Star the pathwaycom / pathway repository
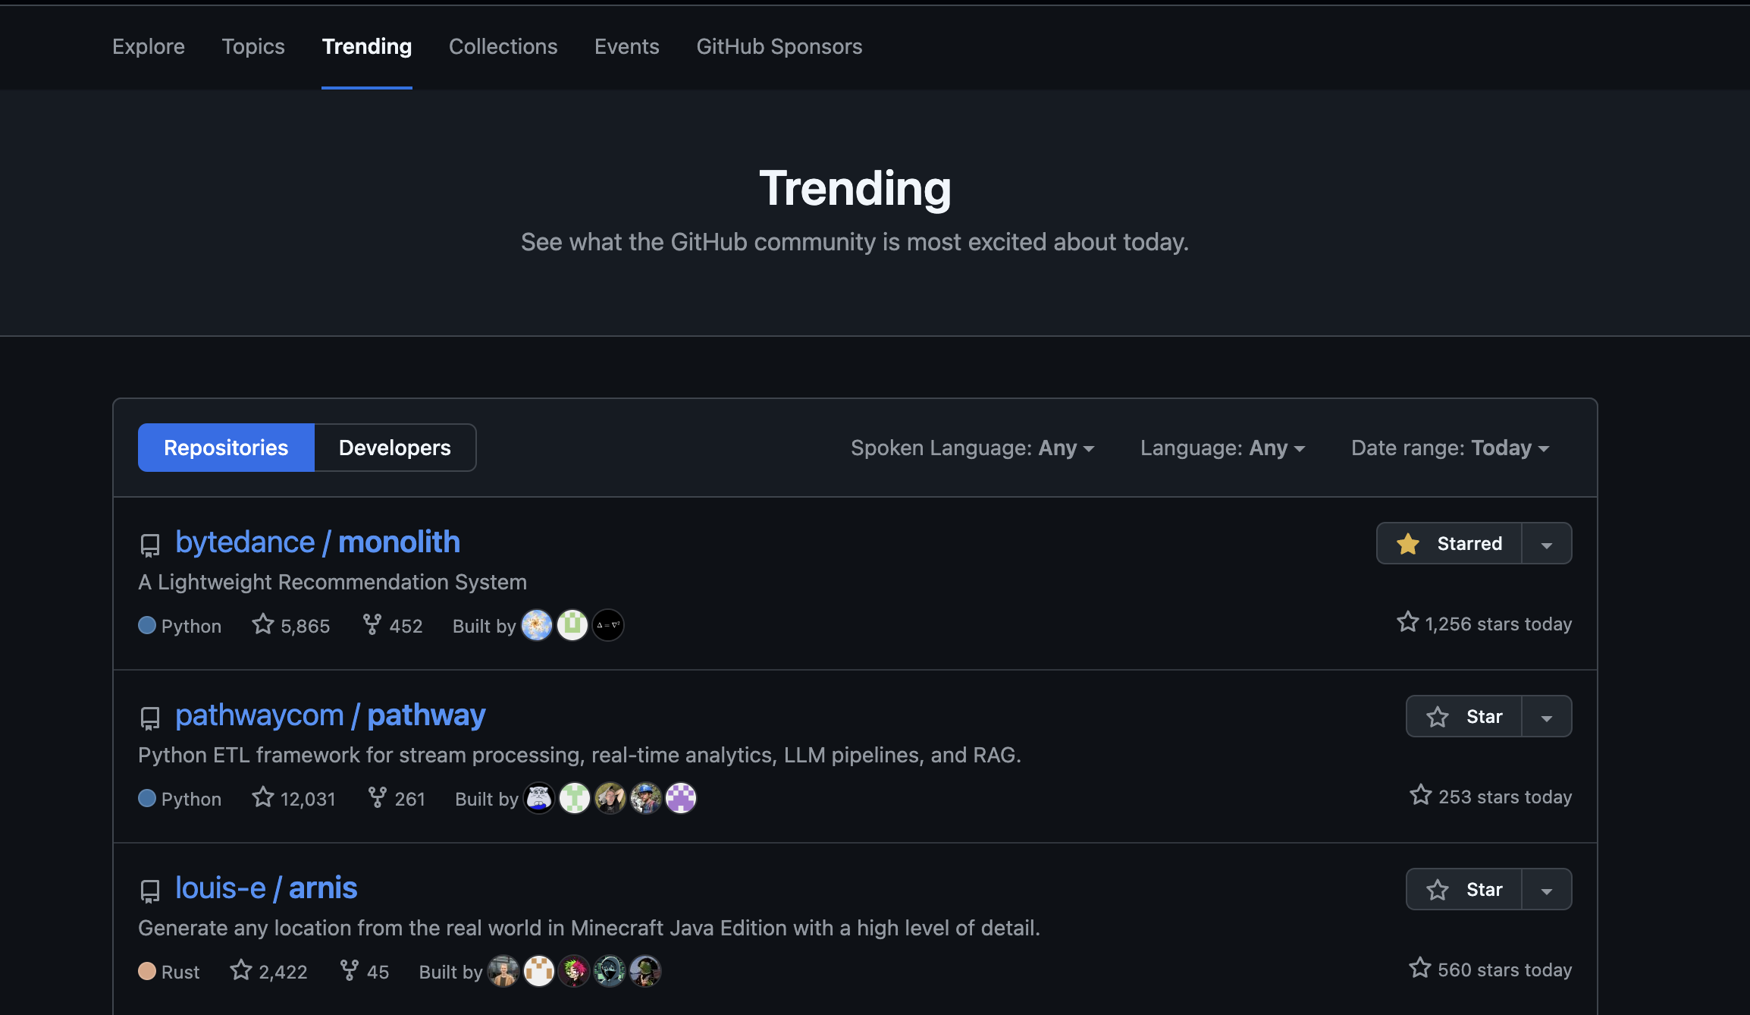The height and width of the screenshot is (1015, 1750). [1464, 716]
